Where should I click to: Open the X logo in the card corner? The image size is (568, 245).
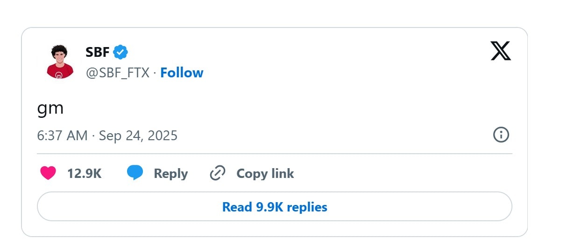pos(501,51)
